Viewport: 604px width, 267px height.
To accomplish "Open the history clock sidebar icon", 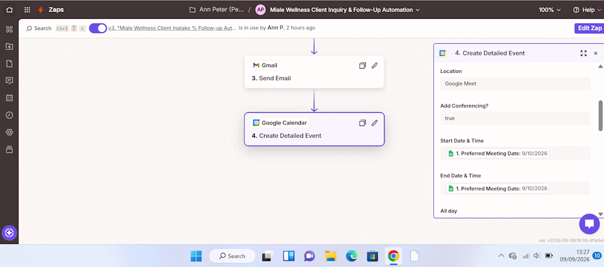I will (x=9, y=115).
